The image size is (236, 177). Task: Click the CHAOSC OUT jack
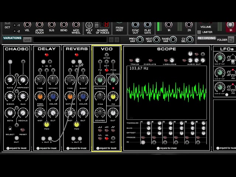point(17,138)
